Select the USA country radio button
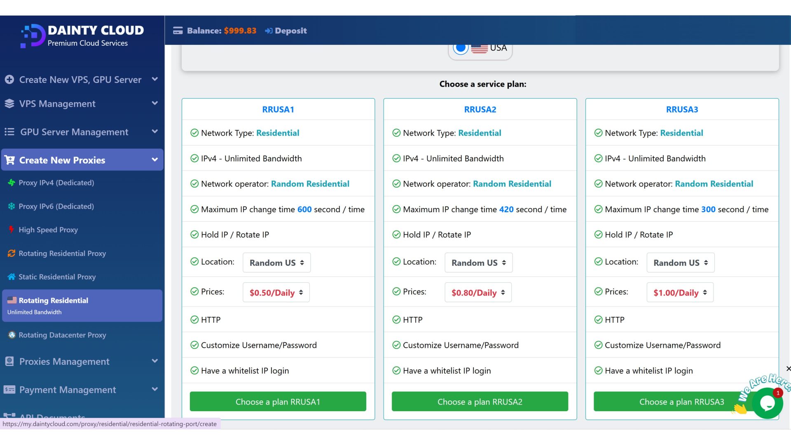Screen dimensions: 791x445 click(461, 48)
